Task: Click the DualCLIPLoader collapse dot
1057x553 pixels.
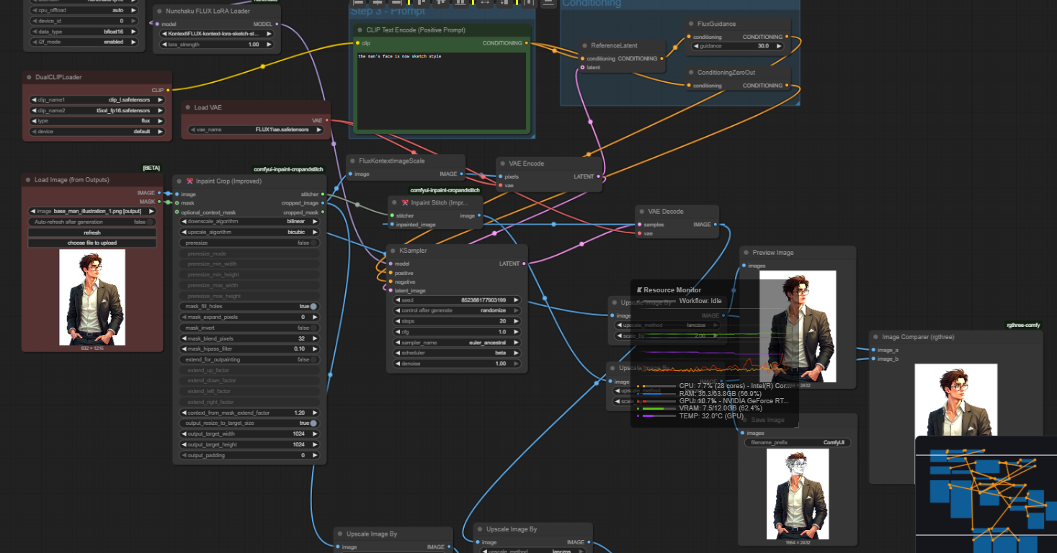Action: 29,77
